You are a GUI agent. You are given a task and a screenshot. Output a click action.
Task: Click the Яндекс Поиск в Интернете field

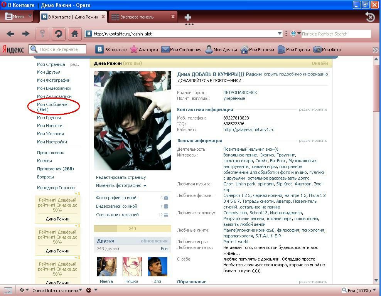[57, 49]
